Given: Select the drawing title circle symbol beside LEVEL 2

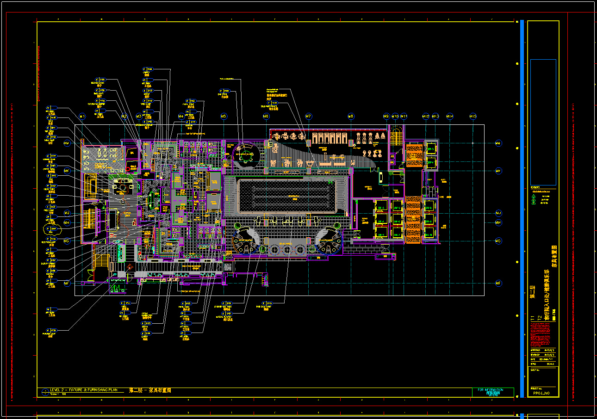Looking at the screenshot, I should pos(45,392).
